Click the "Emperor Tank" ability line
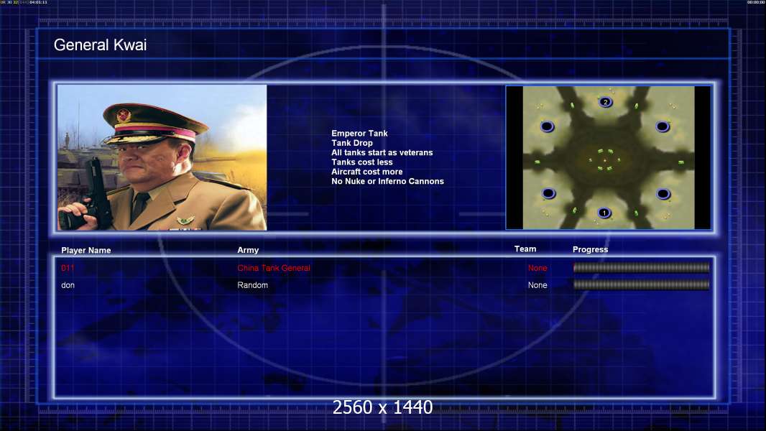Image resolution: width=766 pixels, height=431 pixels. coord(359,134)
